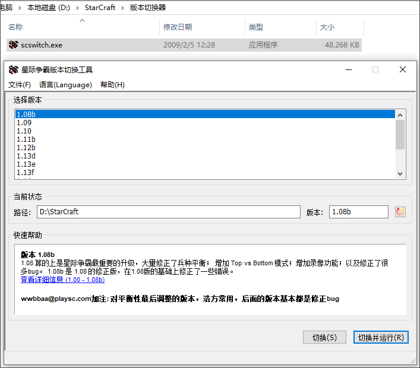Viewport: 420px width, 368px height.
Task: Click the version list scroll up arrow
Action: click(x=400, y=115)
